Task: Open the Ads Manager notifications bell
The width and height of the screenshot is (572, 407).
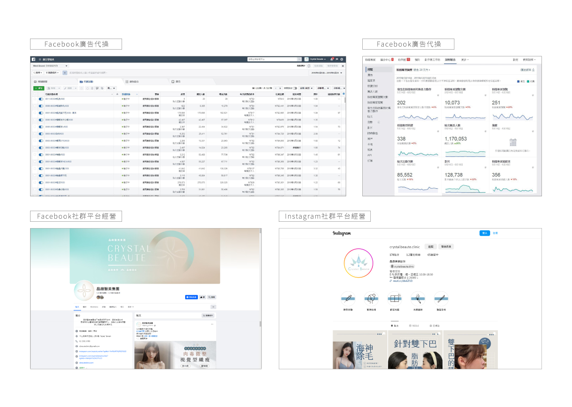Action: click(332, 59)
